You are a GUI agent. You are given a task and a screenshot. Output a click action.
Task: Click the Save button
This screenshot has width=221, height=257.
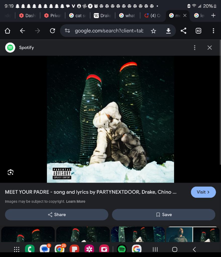pos(164,215)
